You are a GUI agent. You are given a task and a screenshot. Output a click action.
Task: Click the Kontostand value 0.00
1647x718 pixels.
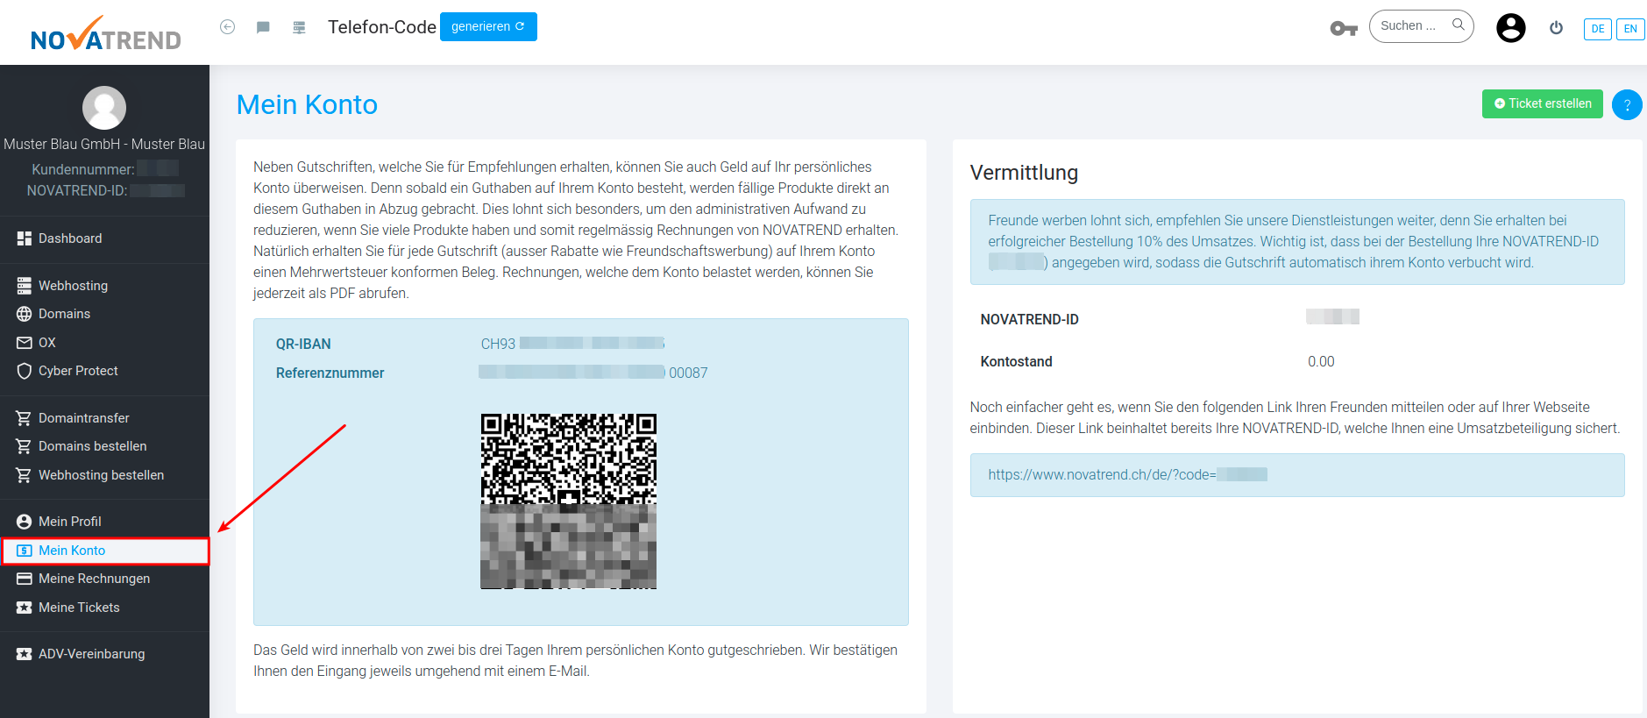(1321, 361)
